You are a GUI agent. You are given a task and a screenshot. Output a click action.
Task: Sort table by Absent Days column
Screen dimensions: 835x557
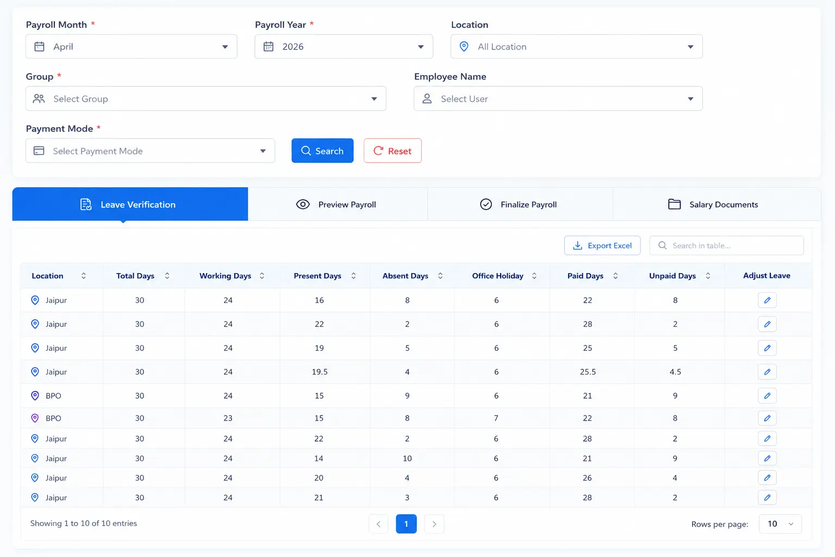point(440,276)
